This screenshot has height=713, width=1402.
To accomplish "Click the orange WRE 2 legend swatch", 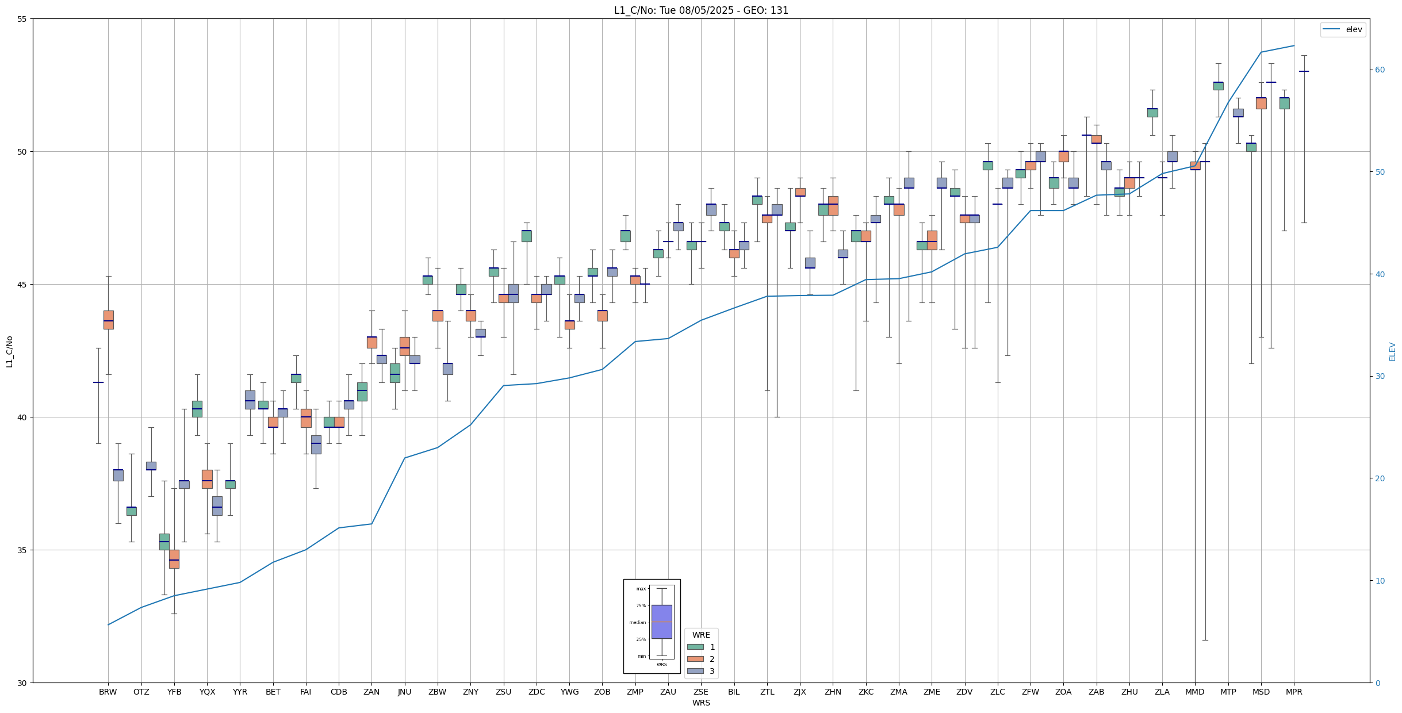I will (x=695, y=659).
